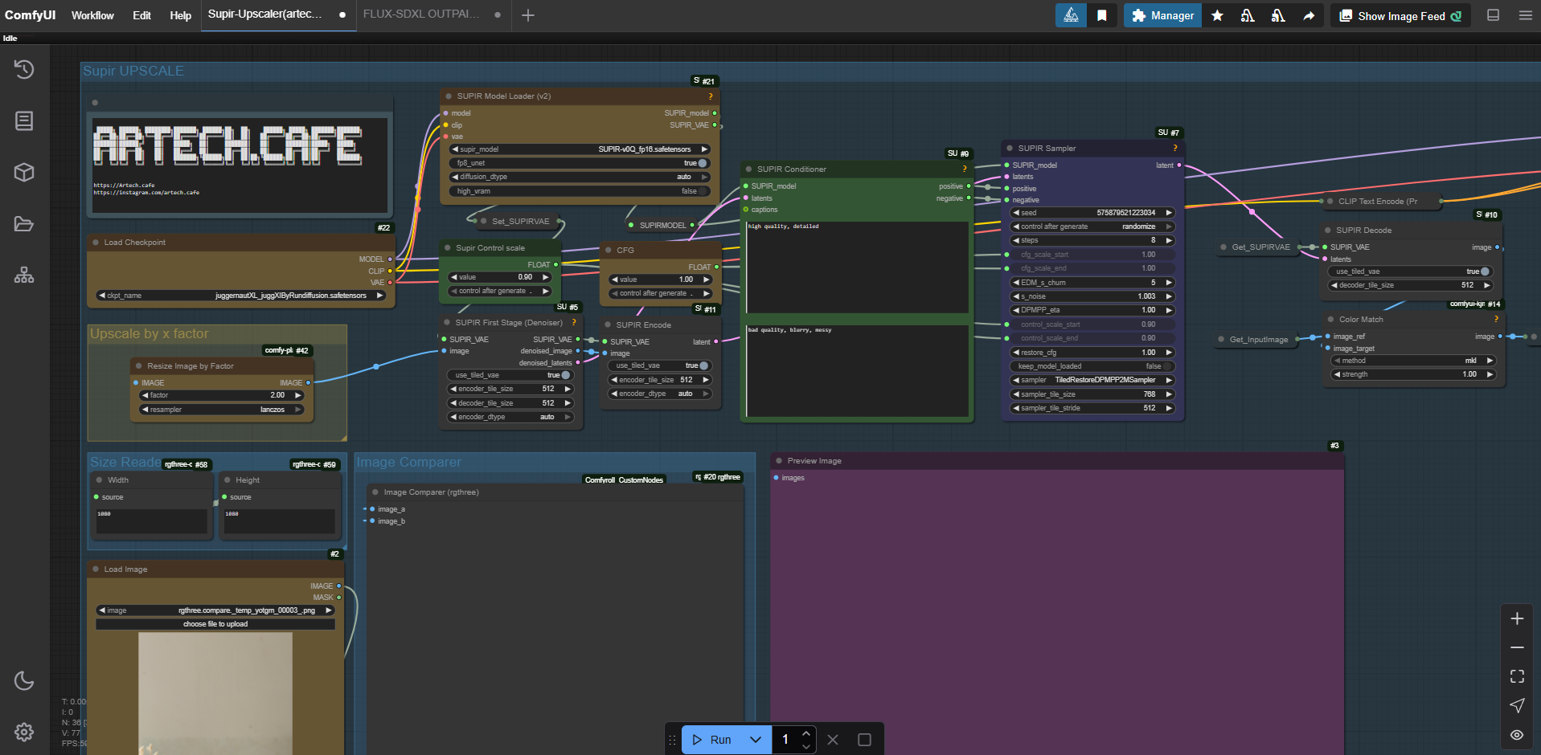Open the resampler lanczos dropdown
This screenshot has height=755, width=1541.
[x=221, y=410]
